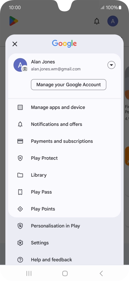
Task: Click the Play Points diamond icon
Action: click(20, 209)
